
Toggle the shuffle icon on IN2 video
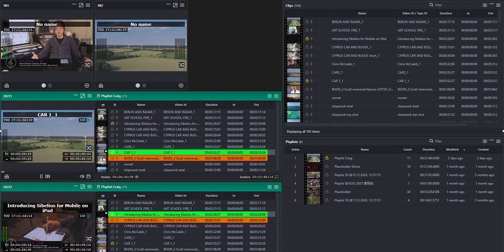(181, 65)
